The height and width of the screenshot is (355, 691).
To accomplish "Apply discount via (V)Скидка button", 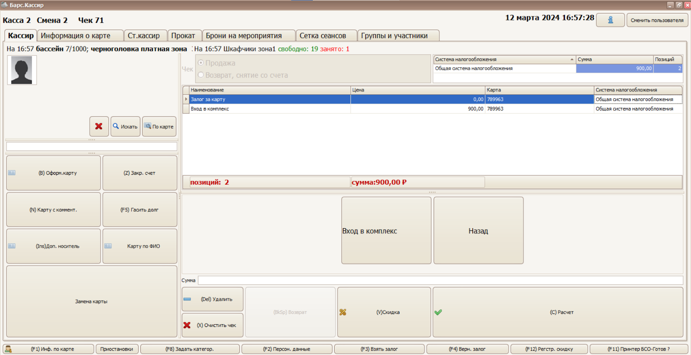I will (384, 312).
